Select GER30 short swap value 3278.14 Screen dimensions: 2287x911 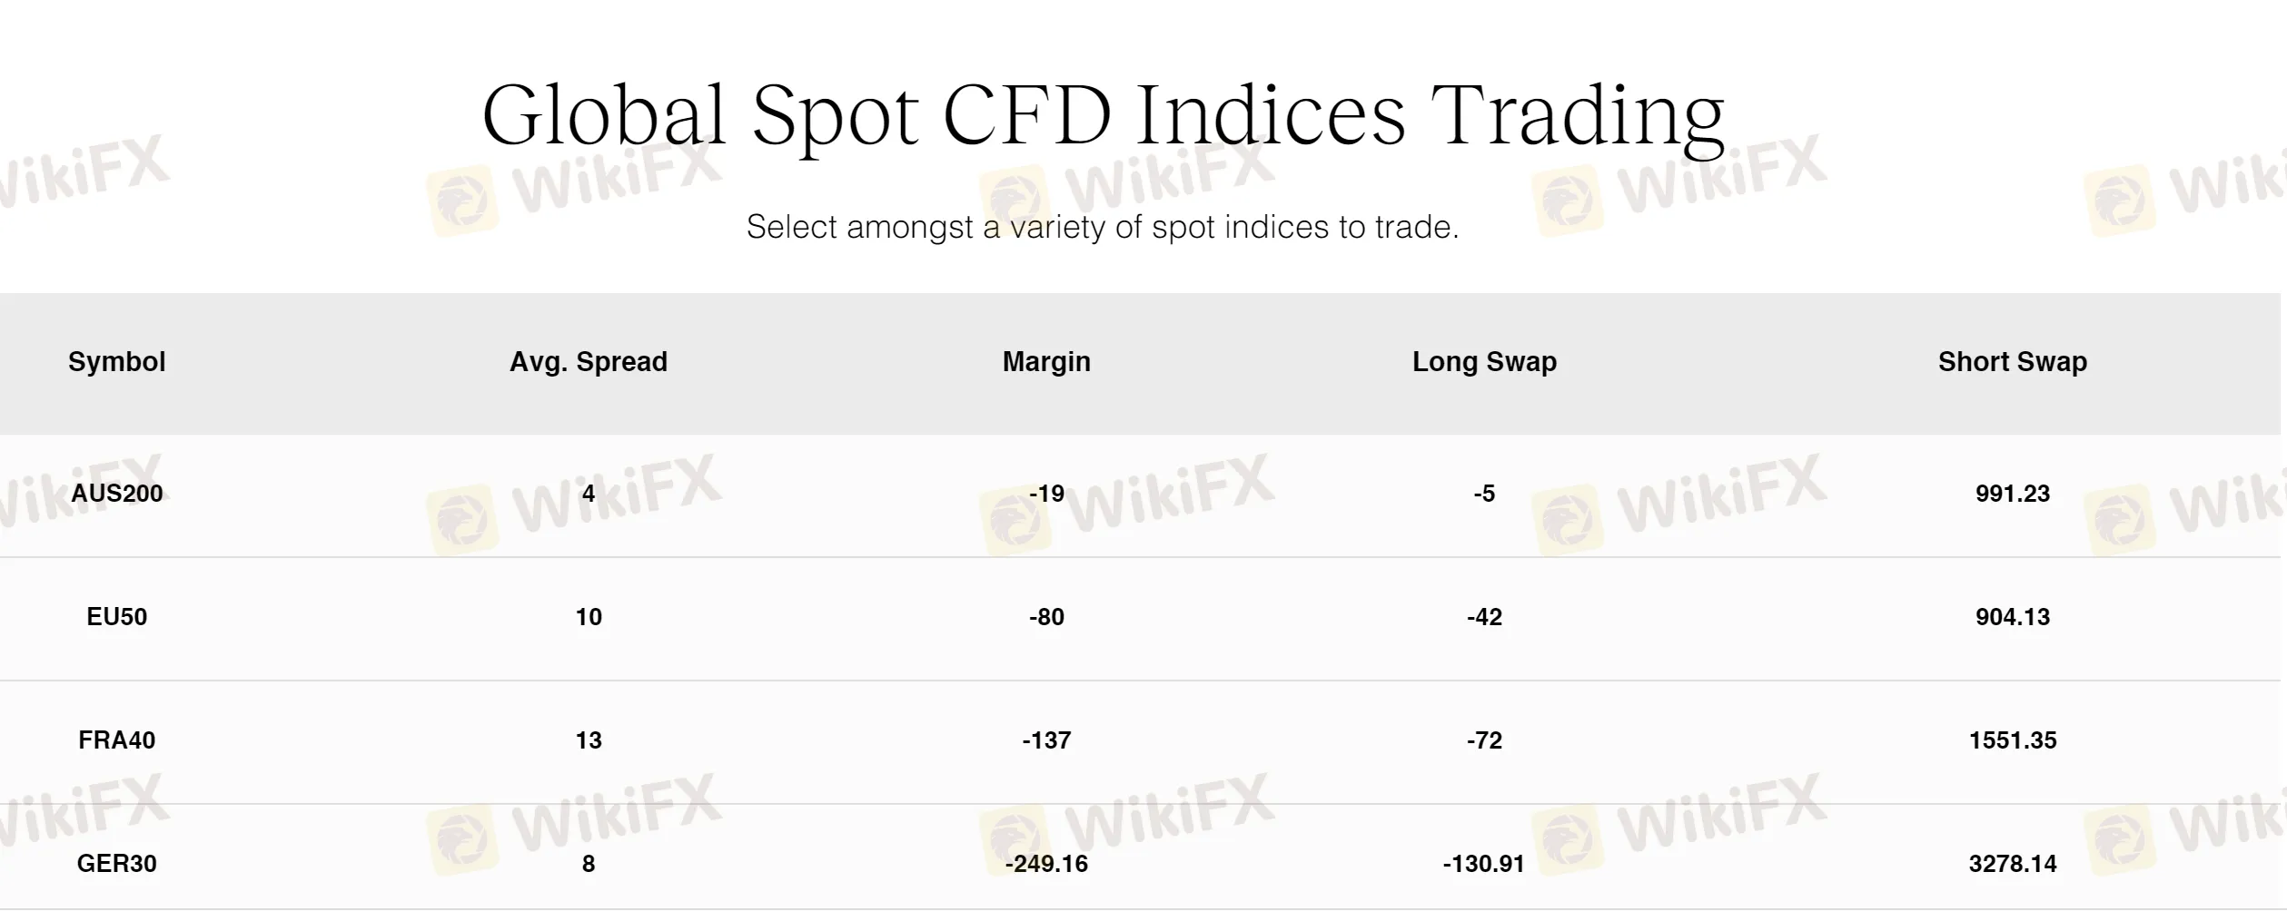(2012, 864)
